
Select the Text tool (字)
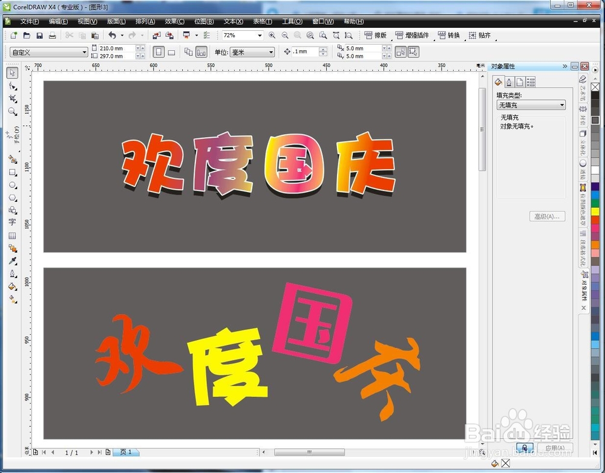(12, 222)
